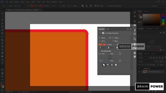The image size is (166, 93).
Task: Select the Brush tool
Action: [2, 36]
